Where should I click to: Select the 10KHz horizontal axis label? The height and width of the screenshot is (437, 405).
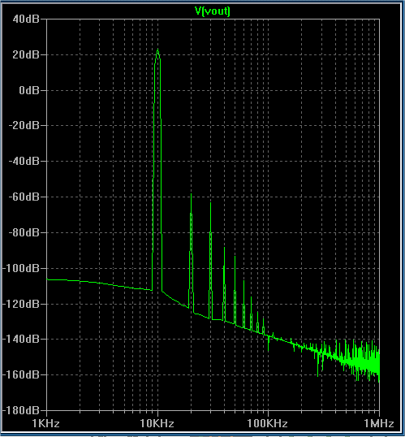(157, 424)
